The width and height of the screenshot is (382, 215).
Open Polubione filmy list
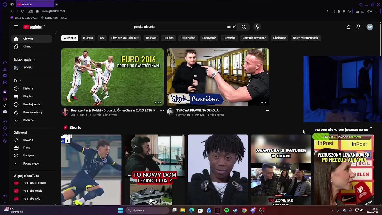coord(31,113)
